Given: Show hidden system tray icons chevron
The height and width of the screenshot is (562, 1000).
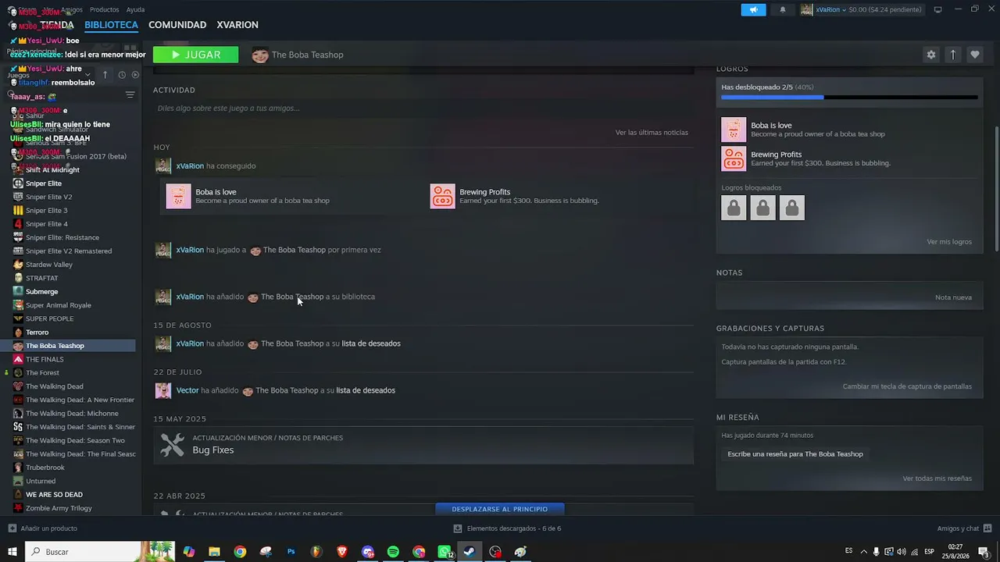Looking at the screenshot, I should click(x=863, y=552).
